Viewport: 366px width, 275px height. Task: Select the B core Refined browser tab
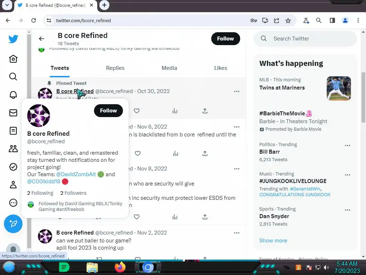tap(55, 5)
